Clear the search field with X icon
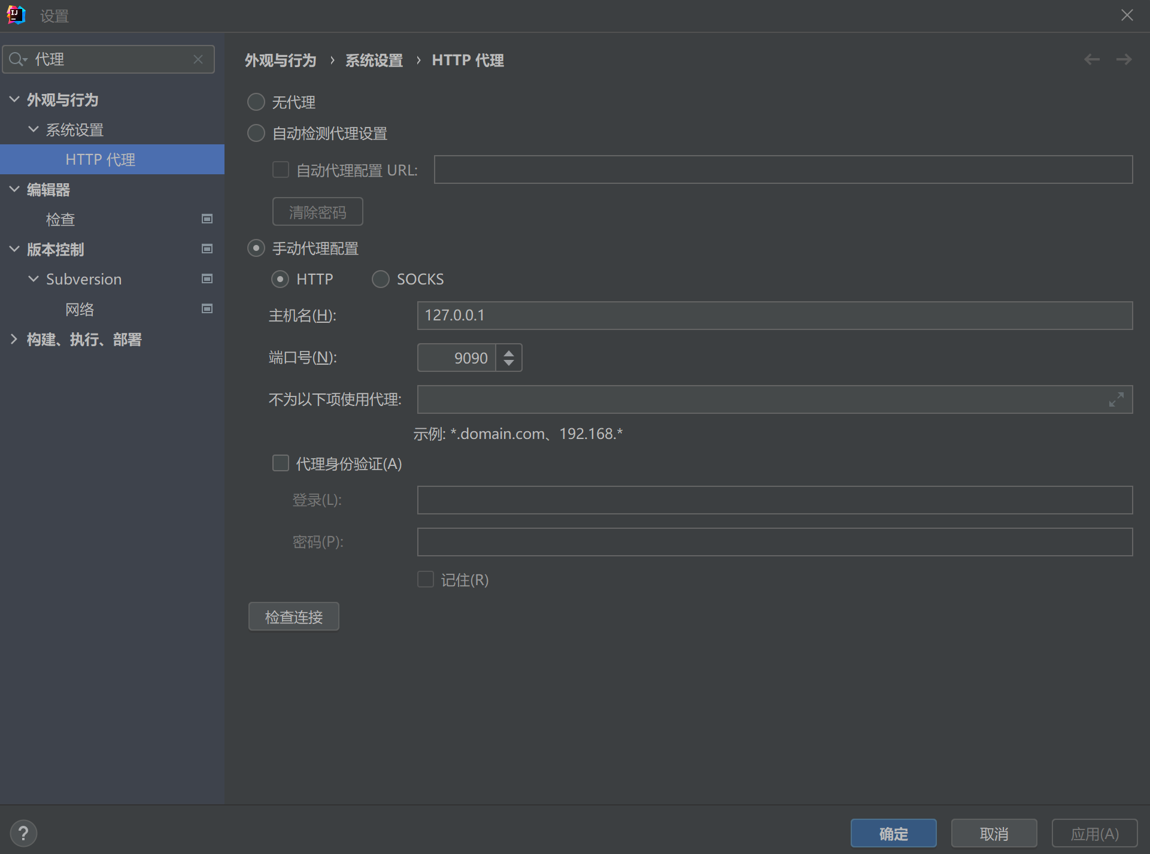1150x854 pixels. click(198, 59)
